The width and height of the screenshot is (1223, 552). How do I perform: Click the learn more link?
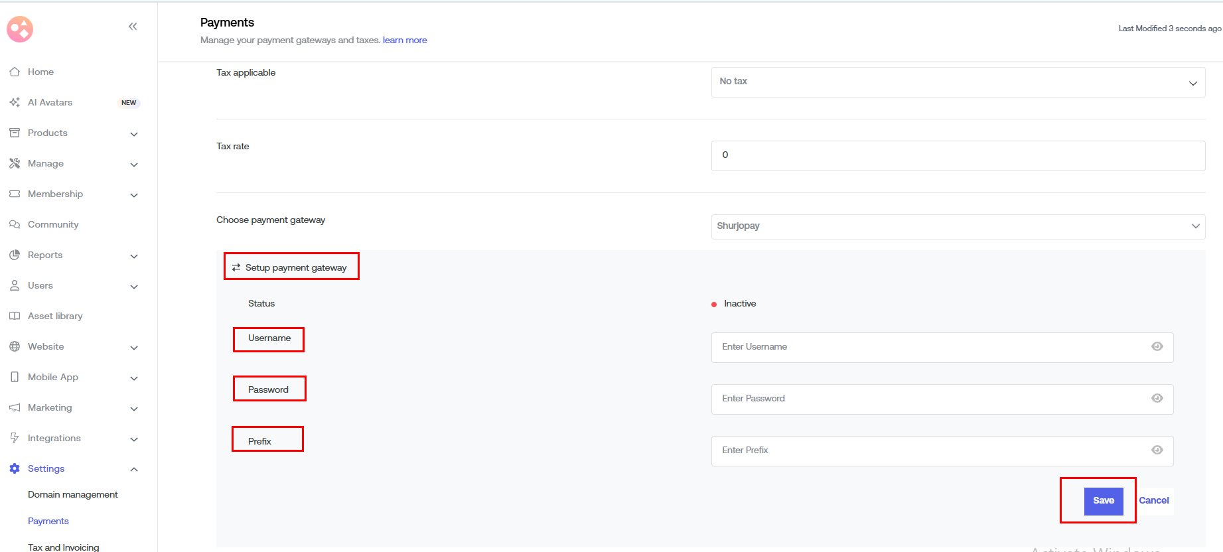(405, 40)
